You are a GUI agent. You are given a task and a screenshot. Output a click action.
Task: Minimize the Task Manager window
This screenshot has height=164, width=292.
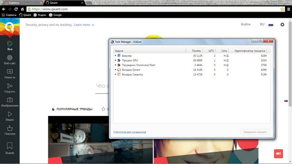click(254, 41)
